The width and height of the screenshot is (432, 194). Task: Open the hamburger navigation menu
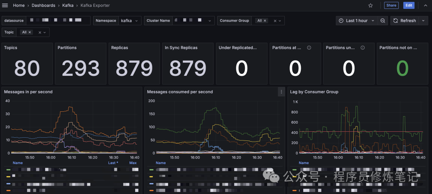[5, 6]
